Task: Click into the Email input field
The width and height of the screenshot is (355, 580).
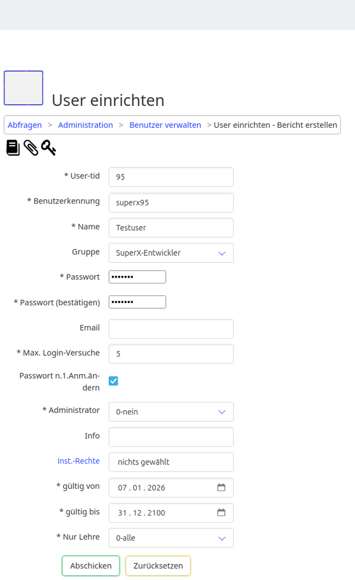Action: (x=171, y=328)
